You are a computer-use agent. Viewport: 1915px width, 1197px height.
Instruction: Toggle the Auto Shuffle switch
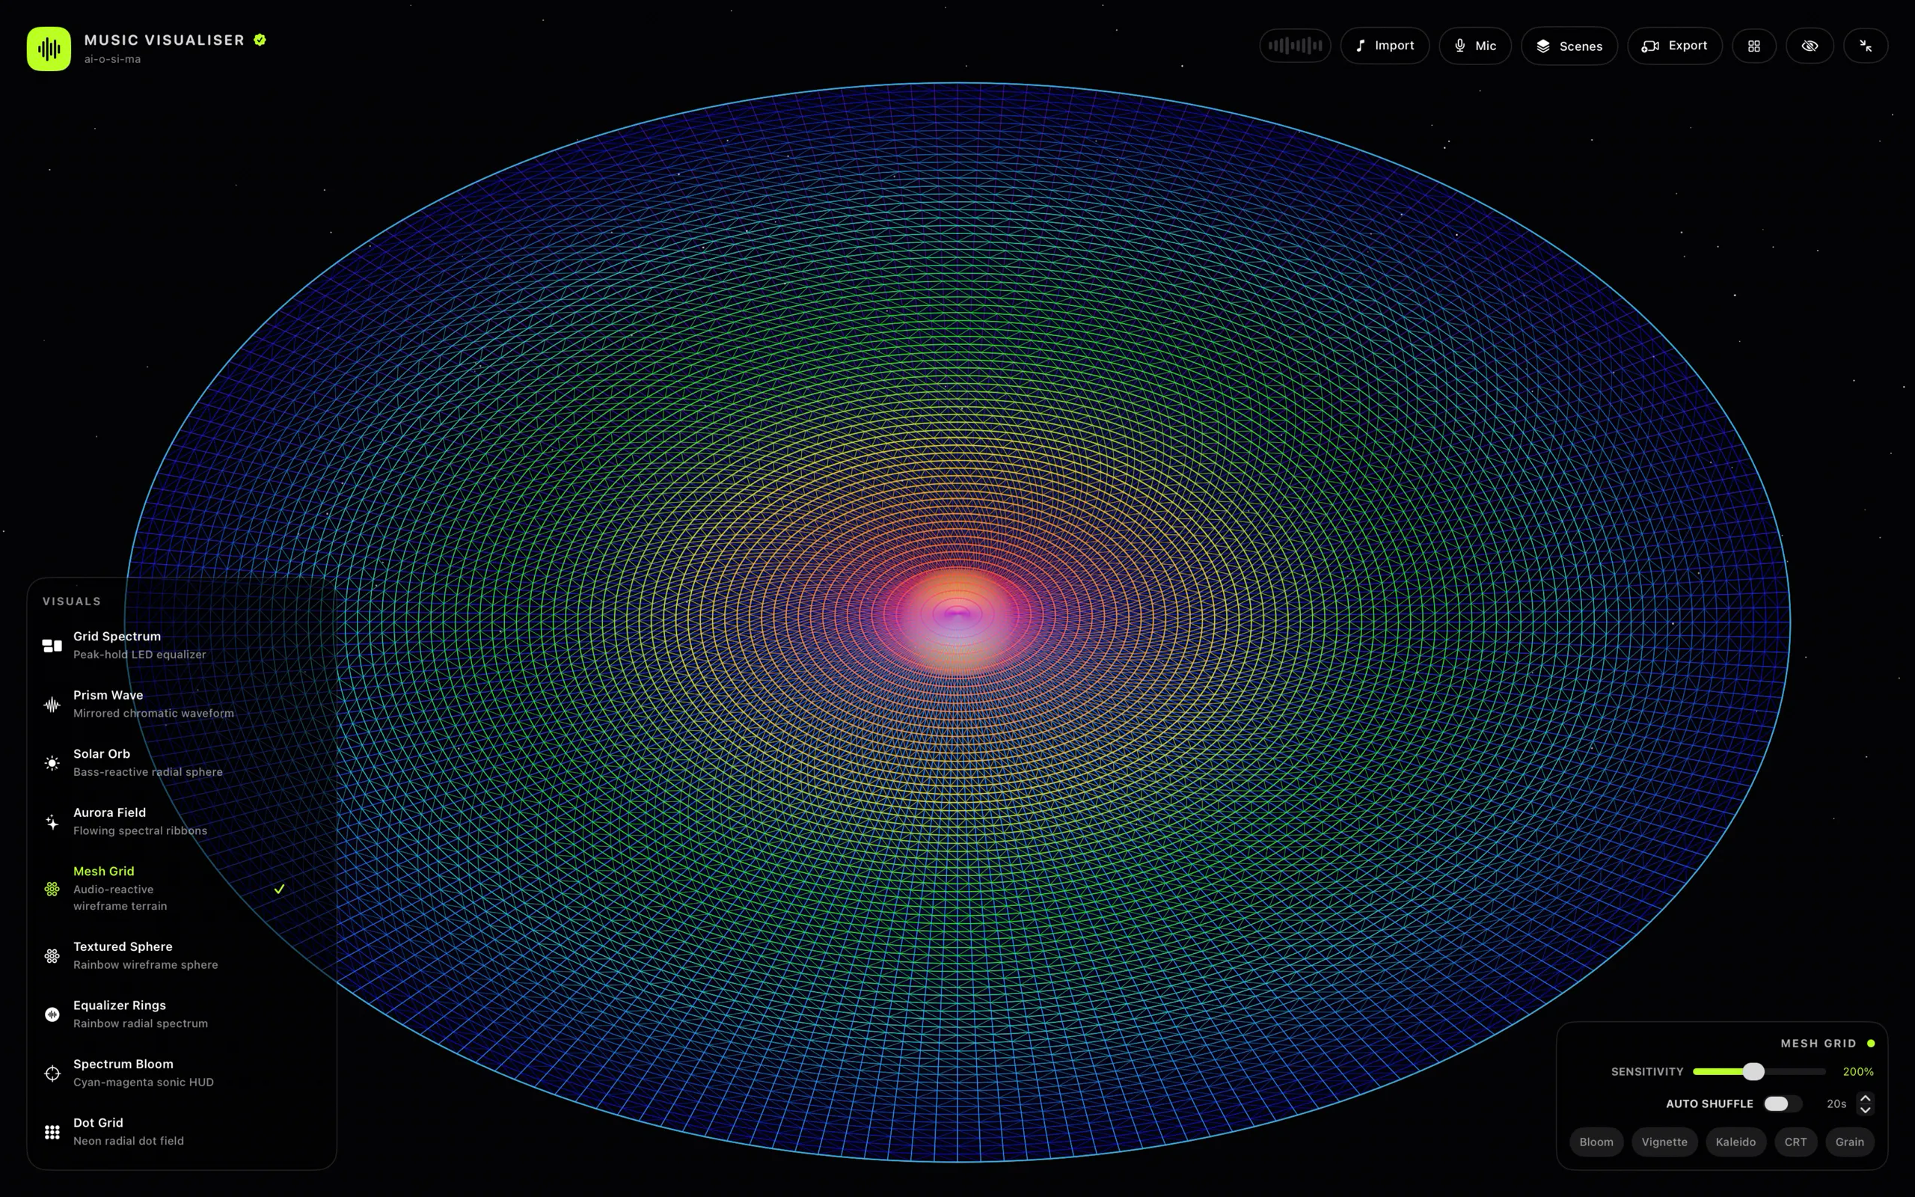[x=1782, y=1103]
